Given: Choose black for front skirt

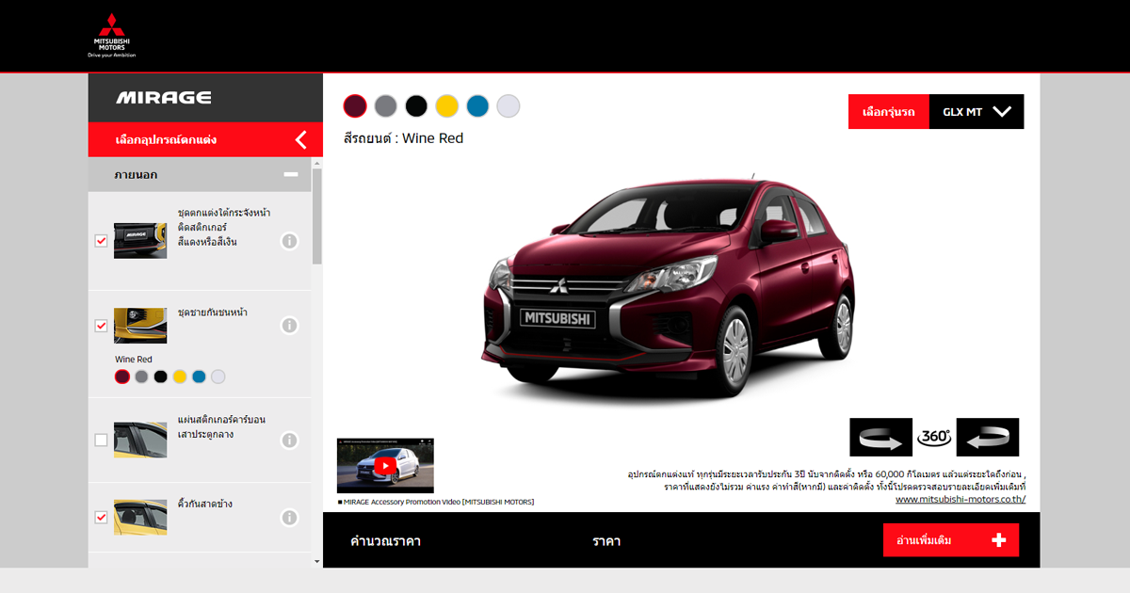Looking at the screenshot, I should pyautogui.click(x=161, y=377).
